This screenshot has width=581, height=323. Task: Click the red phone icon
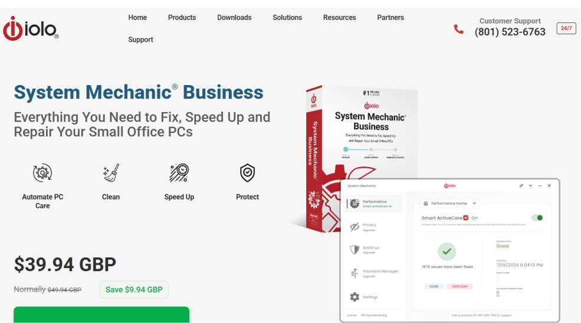pos(458,29)
